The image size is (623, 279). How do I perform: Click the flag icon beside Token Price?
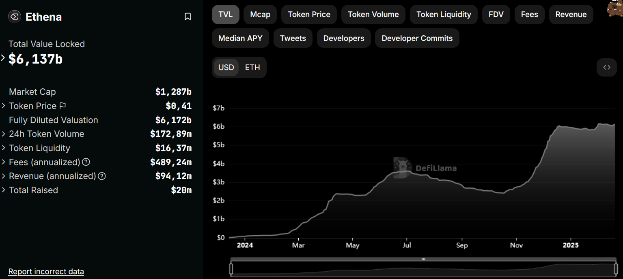pyautogui.click(x=63, y=106)
